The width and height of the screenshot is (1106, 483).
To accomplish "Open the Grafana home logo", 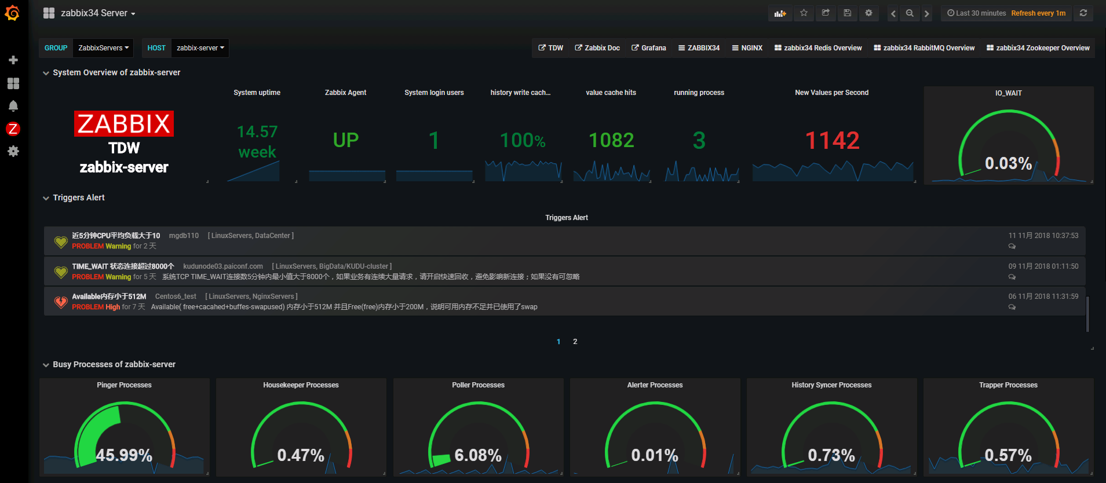I will click(12, 13).
